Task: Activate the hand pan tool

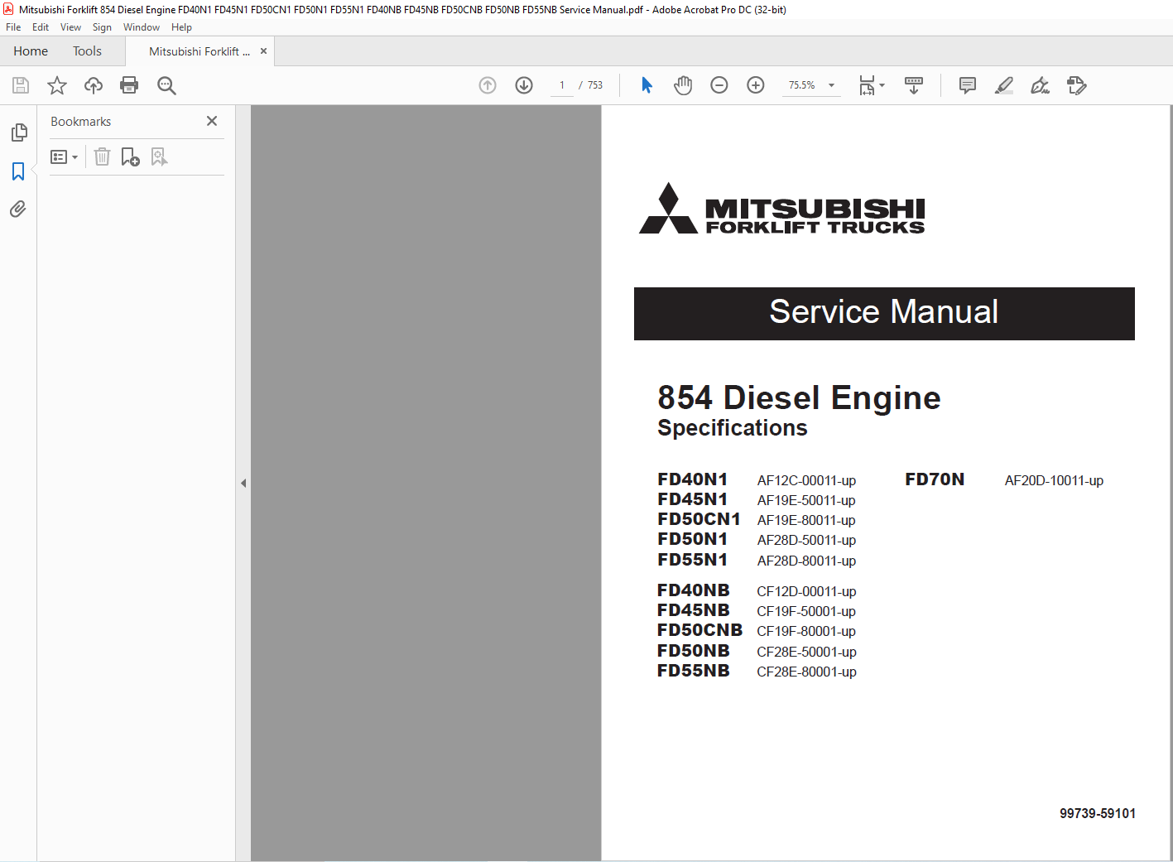Action: pyautogui.click(x=683, y=85)
